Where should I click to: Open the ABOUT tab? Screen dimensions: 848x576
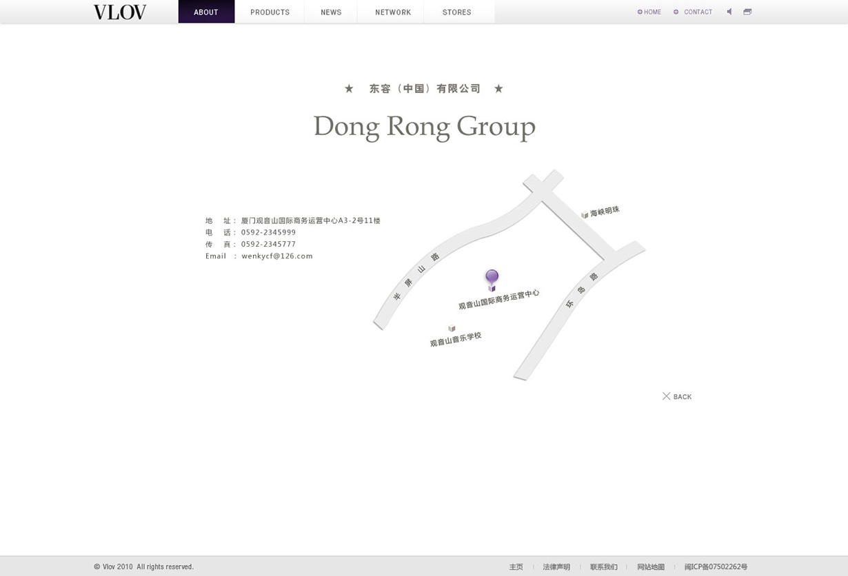tap(206, 12)
